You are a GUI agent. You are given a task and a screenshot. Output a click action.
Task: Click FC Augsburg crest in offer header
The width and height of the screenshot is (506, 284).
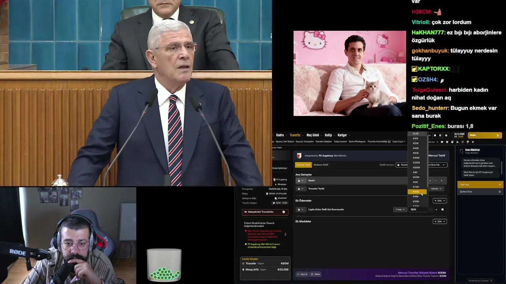point(299,156)
